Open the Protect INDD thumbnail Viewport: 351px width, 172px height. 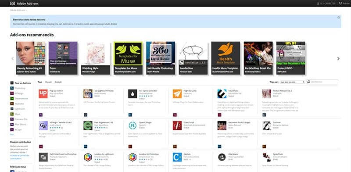pyautogui.click(x=291, y=58)
